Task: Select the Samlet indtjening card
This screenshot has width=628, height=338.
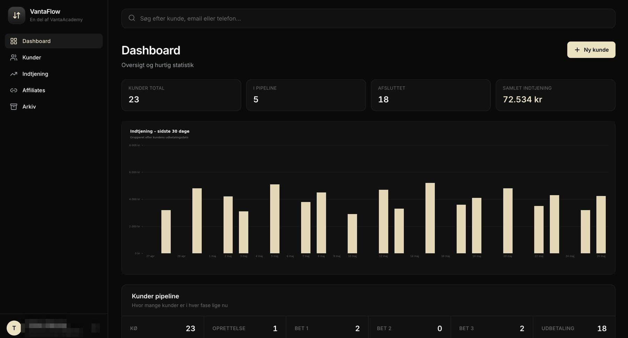Action: pyautogui.click(x=555, y=95)
